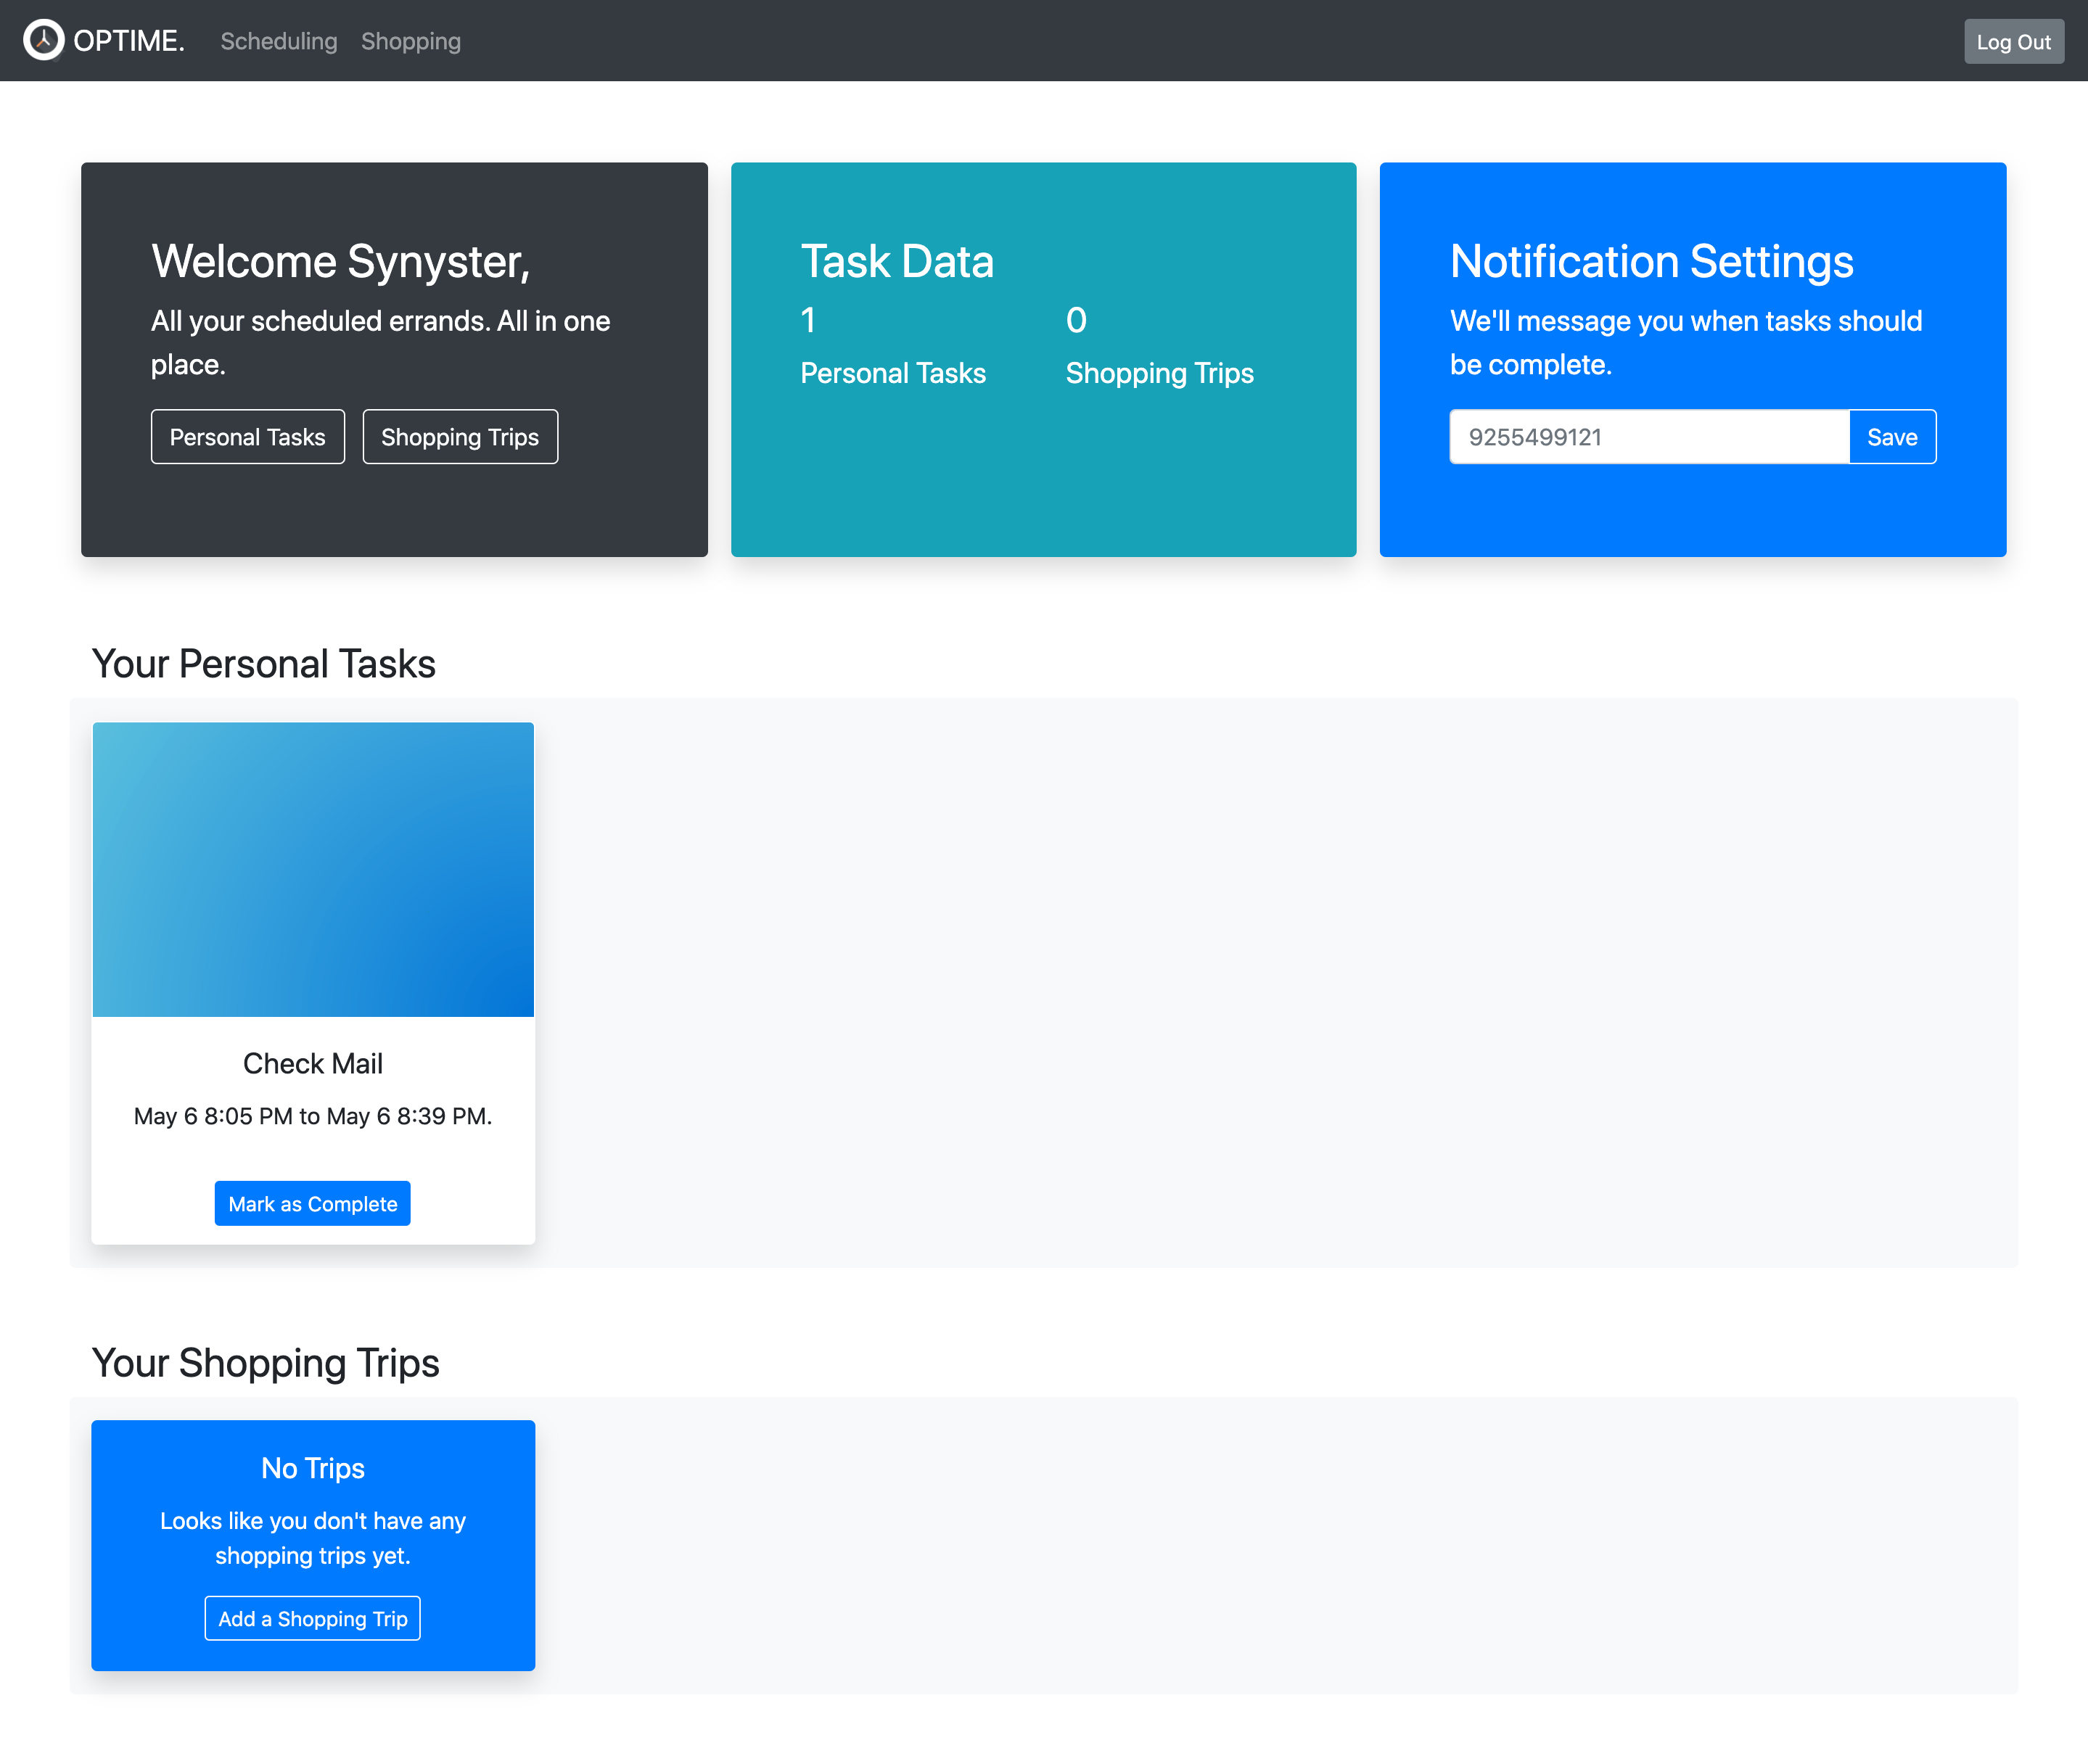Click Personal Tasks button in welcome card
2088x1764 pixels.
click(247, 437)
